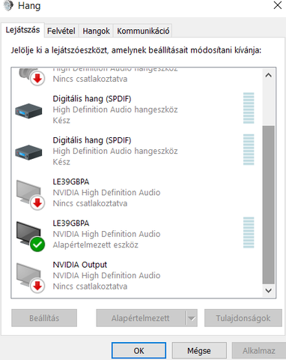Image resolution: width=286 pixels, height=360 pixels.
Task: Click the Hang speaker icon in title bar
Action: 8,5
